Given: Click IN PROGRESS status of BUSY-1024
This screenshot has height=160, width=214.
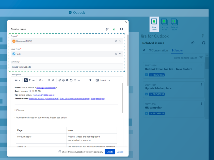Looking at the screenshot, I should tap(157, 75).
